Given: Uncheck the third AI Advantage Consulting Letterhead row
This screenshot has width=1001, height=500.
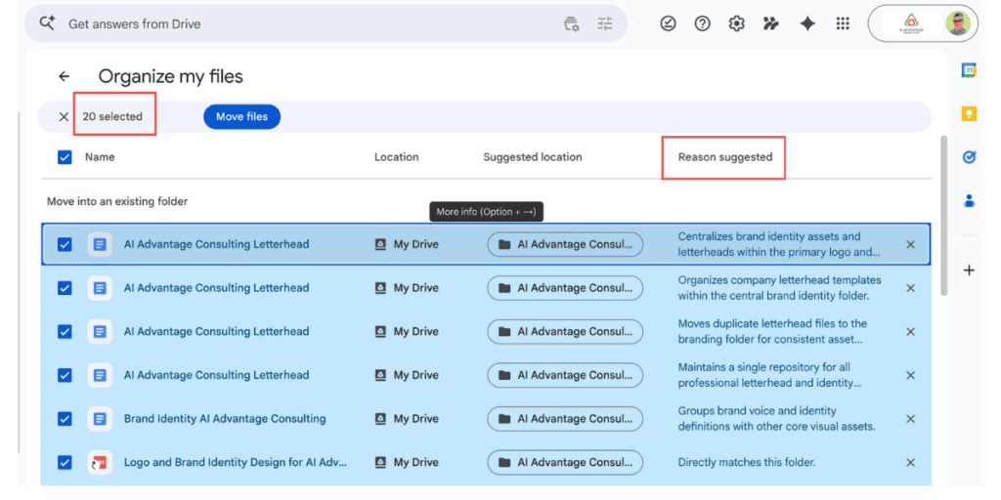Looking at the screenshot, I should [x=65, y=332].
